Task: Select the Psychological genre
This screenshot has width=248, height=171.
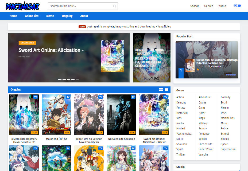Action: [184, 134]
